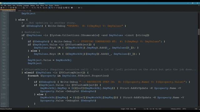Open the Macro menu
Viewport: 200px width, 112px height.
coord(42,6)
